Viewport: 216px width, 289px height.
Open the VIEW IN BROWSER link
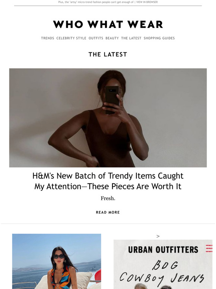point(147,2)
